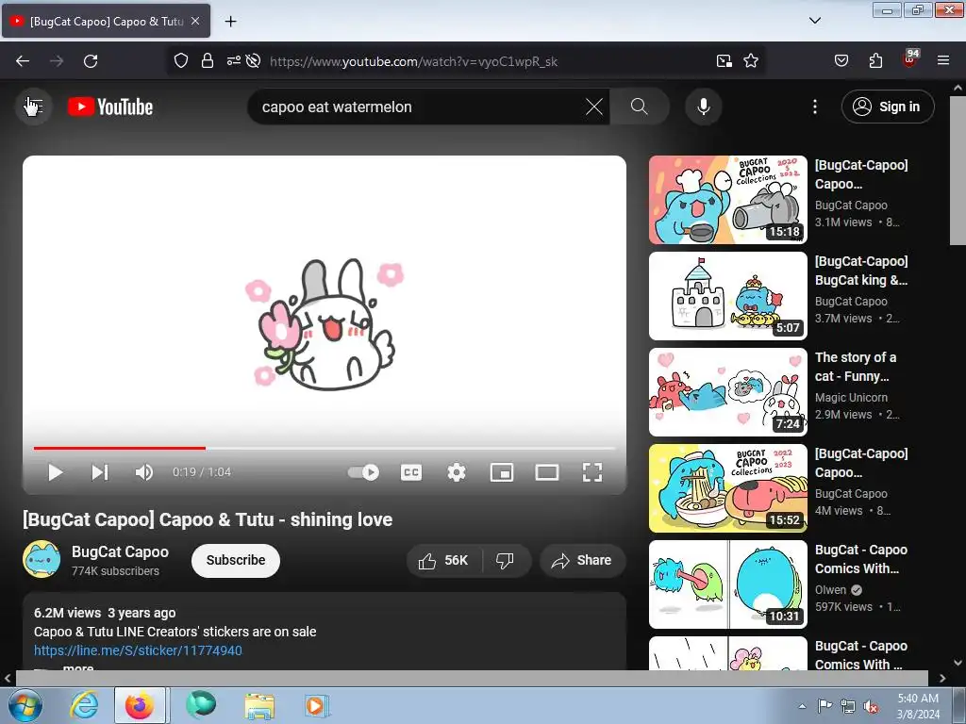966x724 pixels.
Task: Open 'The story of a cat' title
Action: (856, 367)
